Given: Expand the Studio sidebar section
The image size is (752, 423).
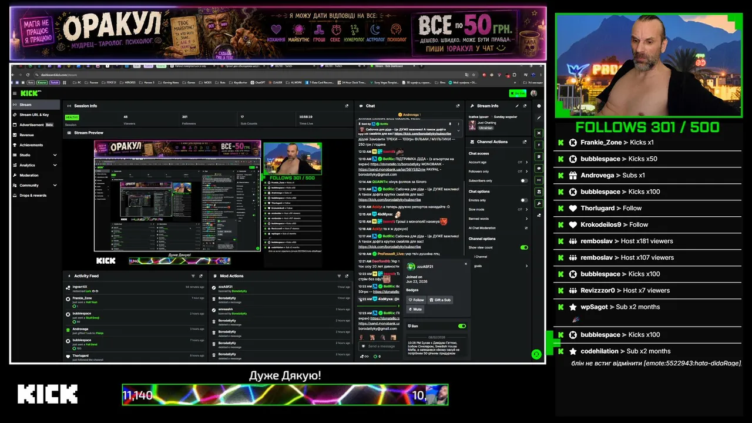Looking at the screenshot, I should [55, 155].
